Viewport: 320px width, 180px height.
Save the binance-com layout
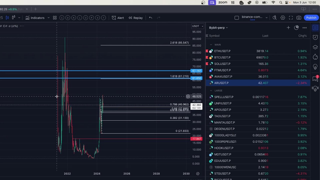point(252,20)
